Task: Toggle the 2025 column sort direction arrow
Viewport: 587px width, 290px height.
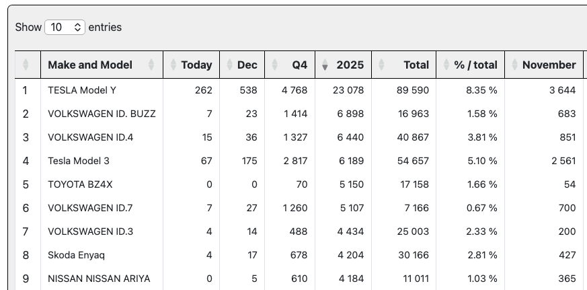Action: point(325,65)
